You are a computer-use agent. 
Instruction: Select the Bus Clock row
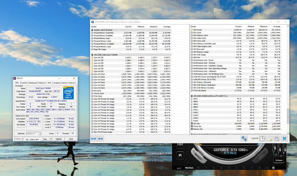click(x=131, y=91)
